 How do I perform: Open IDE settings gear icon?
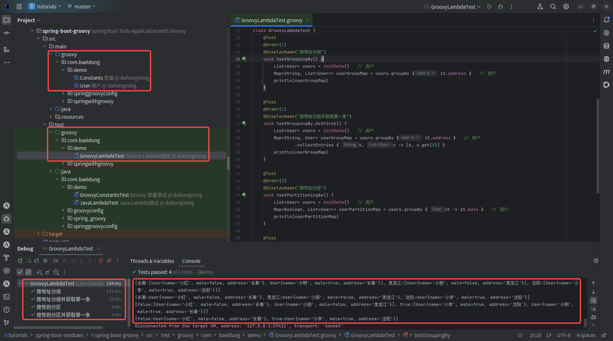566,7
